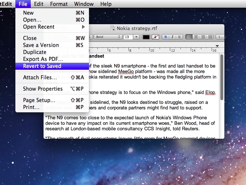Toggle Bold formatting in the toolbar
The height and width of the screenshot is (185, 246).
click(x=165, y=37)
